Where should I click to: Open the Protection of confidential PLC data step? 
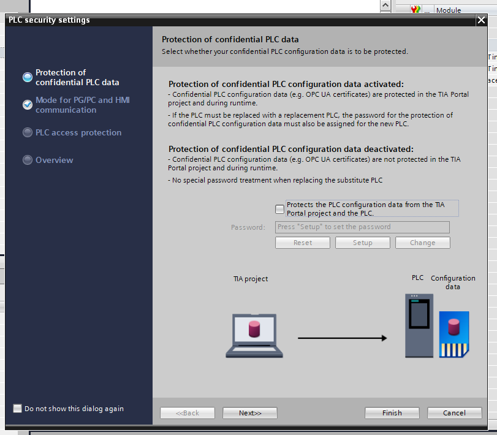click(x=77, y=77)
